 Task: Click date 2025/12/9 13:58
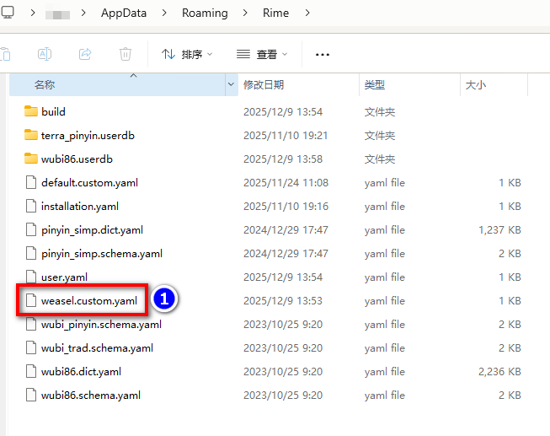(283, 159)
